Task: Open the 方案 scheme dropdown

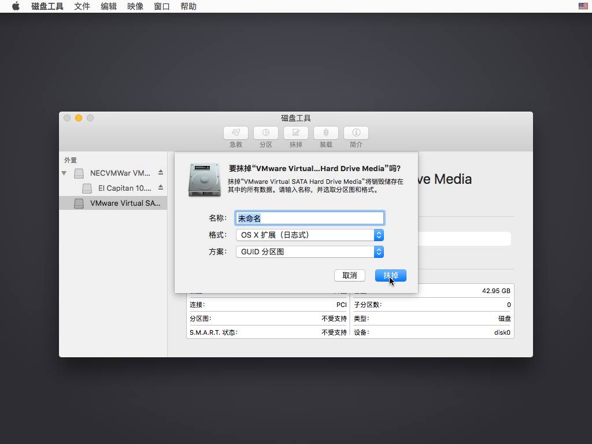Action: coord(310,252)
